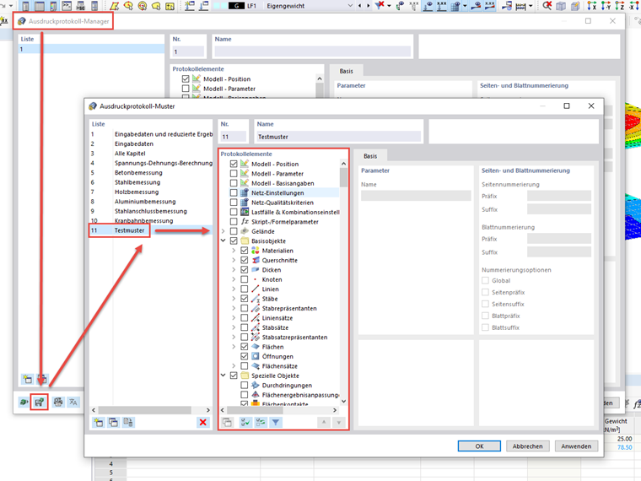Enable the Netz-Einstellungen checkbox
Viewport: 641px width, 481px height.
click(234, 192)
